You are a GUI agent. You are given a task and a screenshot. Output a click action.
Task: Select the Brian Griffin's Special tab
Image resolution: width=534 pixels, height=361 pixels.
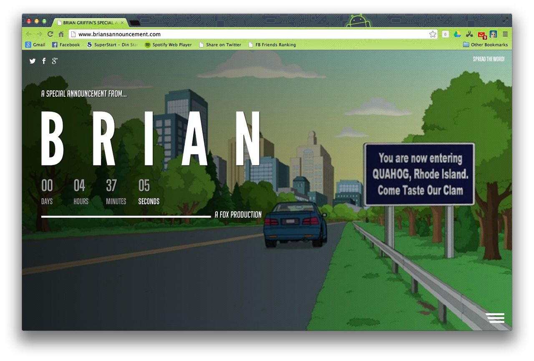pos(89,23)
